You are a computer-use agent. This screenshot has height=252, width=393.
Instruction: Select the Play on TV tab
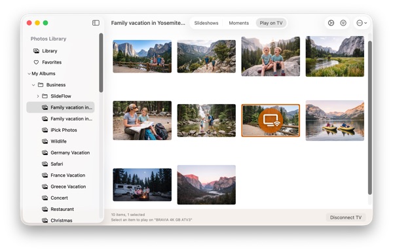click(x=271, y=23)
